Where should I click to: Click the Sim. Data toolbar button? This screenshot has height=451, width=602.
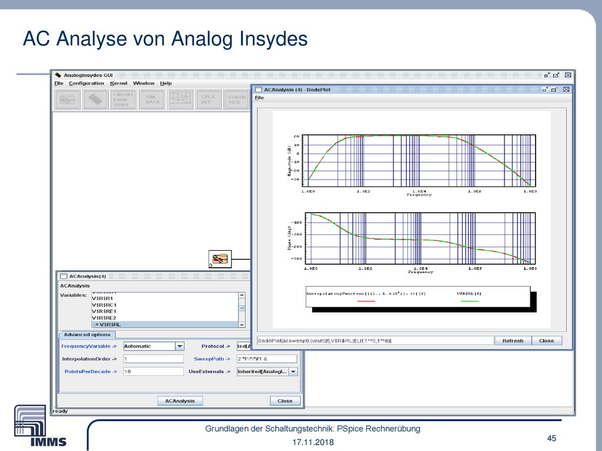tap(152, 100)
